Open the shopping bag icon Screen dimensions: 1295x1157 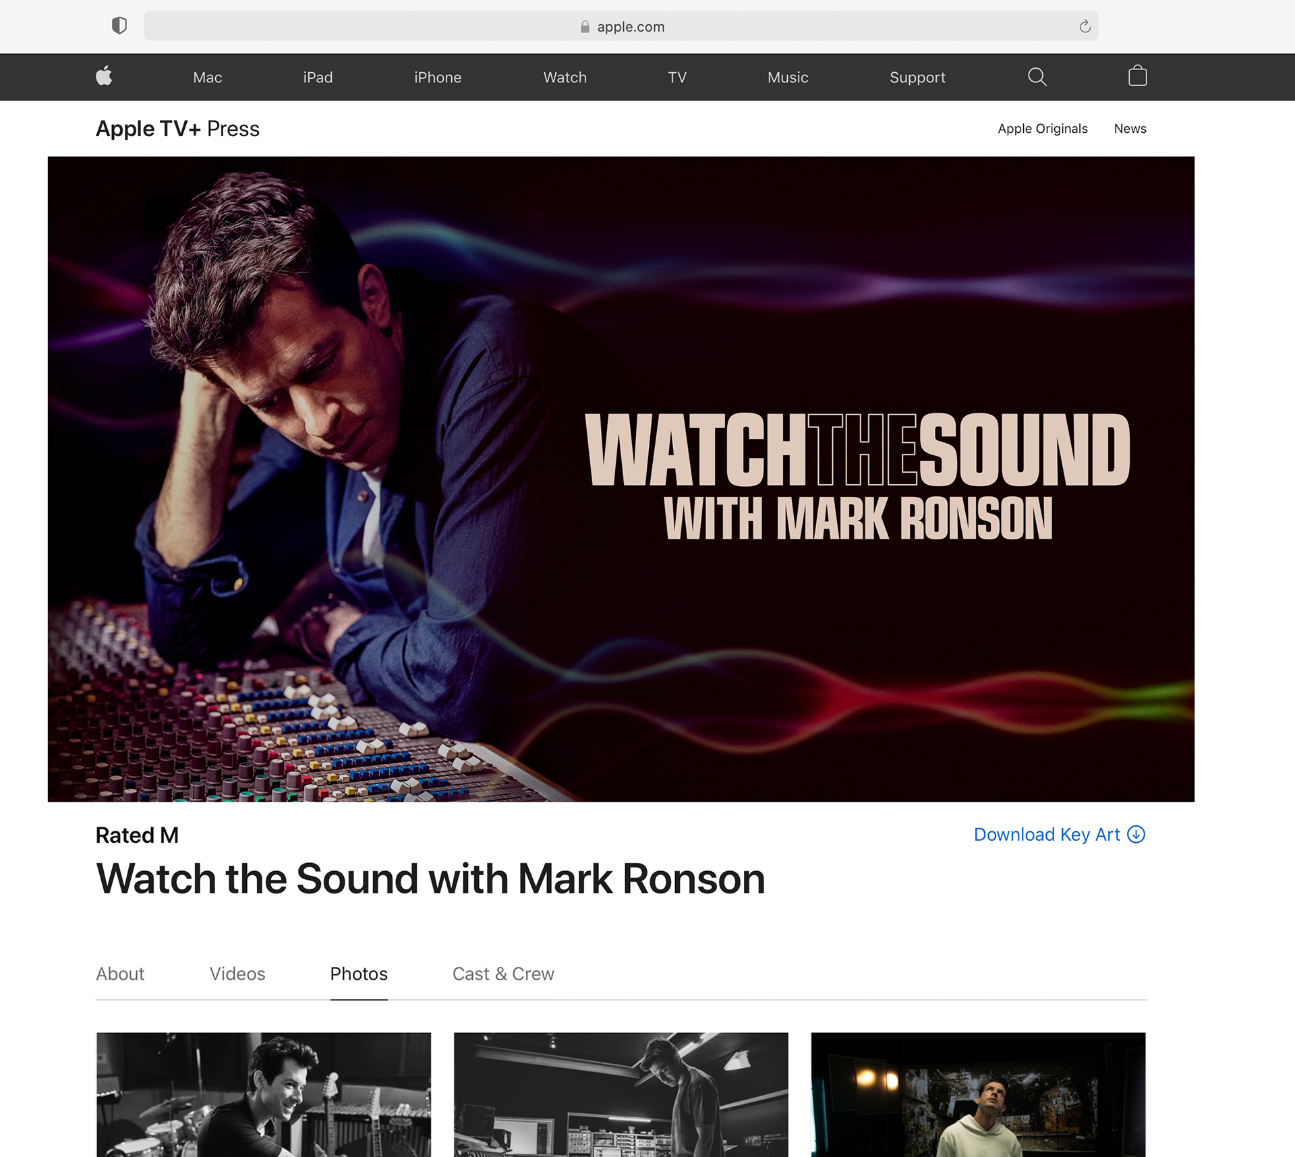(1137, 76)
